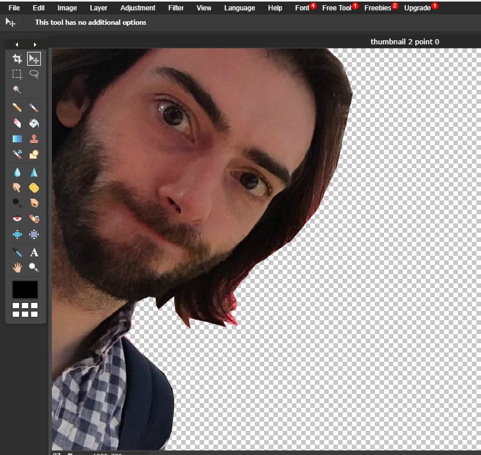Select the Magic Wand tool
This screenshot has width=481, height=455.
[17, 90]
